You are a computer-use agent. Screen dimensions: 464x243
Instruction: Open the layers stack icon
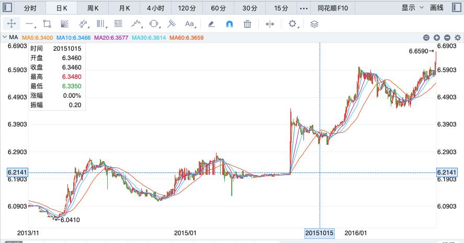314,24
